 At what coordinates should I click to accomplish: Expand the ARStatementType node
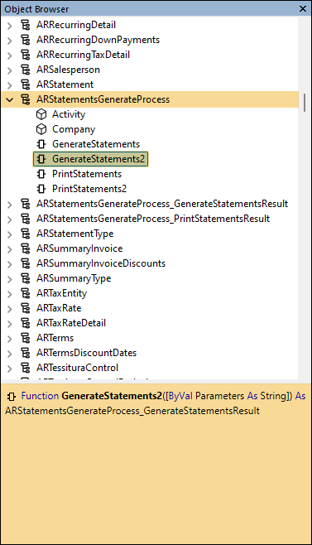coord(10,234)
